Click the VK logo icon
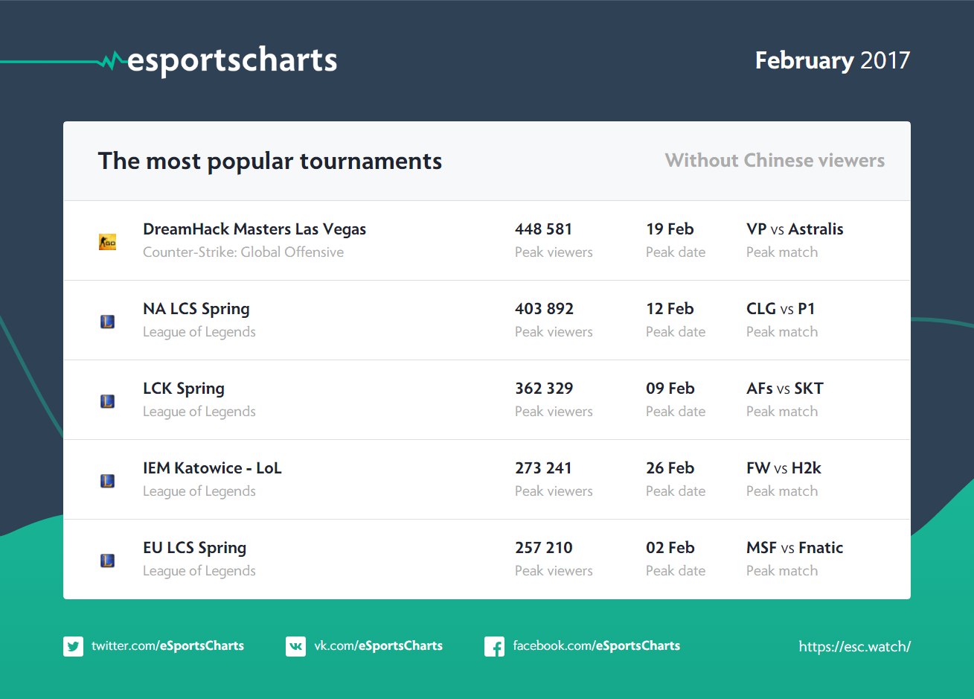This screenshot has width=974, height=699. (295, 646)
